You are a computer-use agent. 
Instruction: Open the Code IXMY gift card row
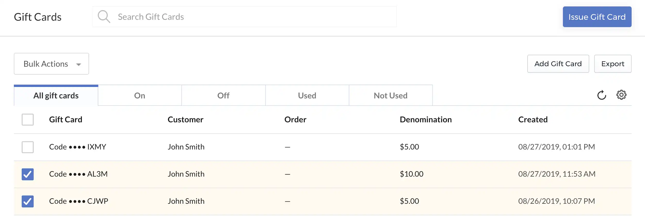click(x=322, y=147)
